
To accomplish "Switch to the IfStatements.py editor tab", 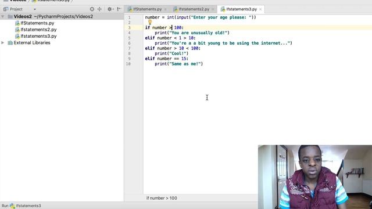I will [147, 9].
